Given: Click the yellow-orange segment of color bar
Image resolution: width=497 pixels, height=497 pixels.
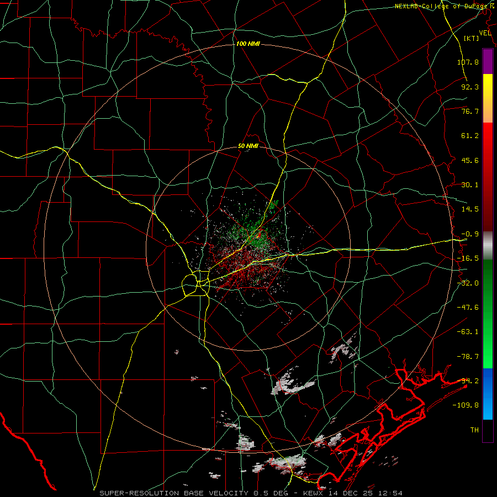Looking at the screenshot, I should pyautogui.click(x=488, y=98).
